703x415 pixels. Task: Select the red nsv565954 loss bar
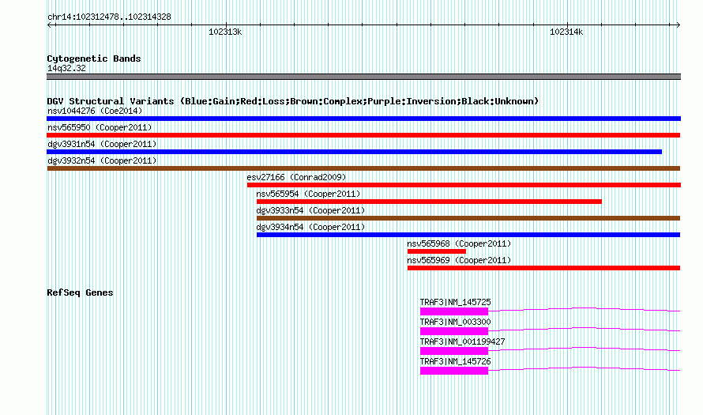429,202
